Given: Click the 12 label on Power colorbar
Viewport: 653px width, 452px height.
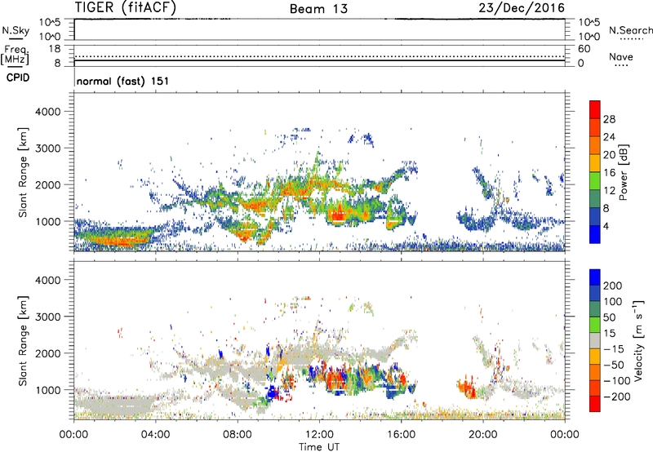Looking at the screenshot, I should click(x=609, y=190).
